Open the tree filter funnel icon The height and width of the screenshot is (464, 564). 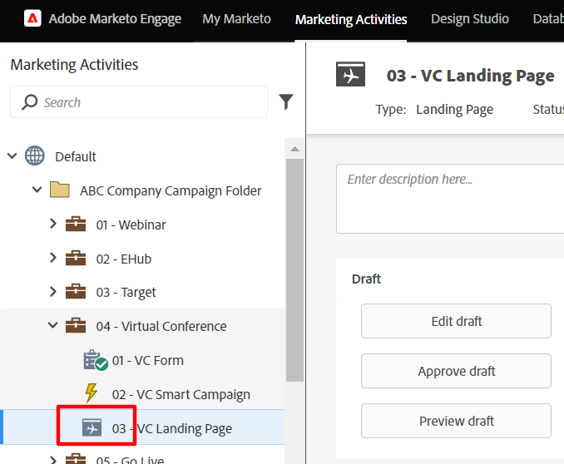[286, 101]
